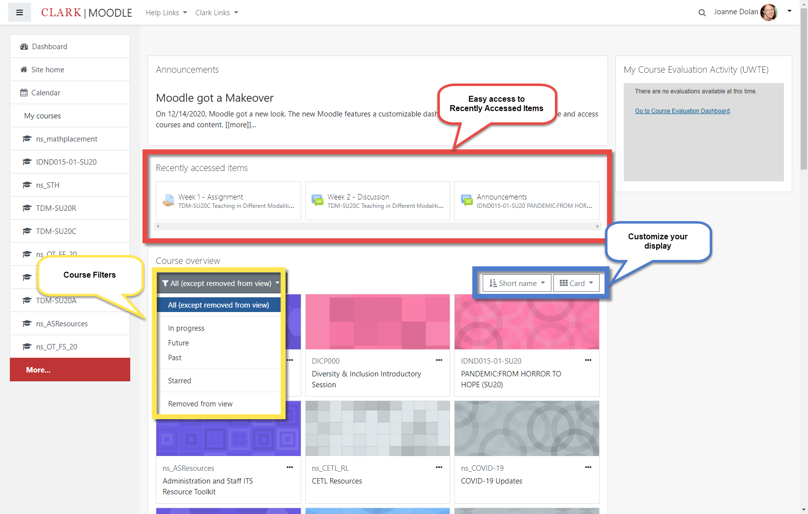Screen dimensions: 808x514
Task: Open the ns_OT_FS_20 course
Action: tap(70, 347)
